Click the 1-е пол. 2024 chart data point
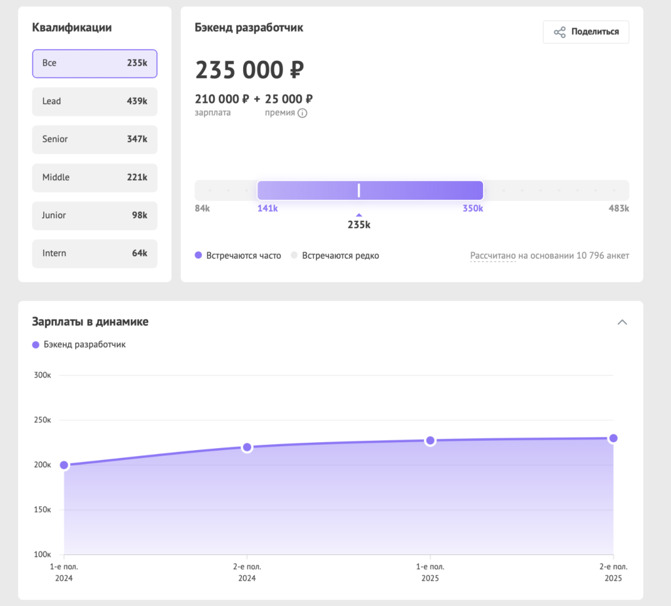This screenshot has height=606, width=671. point(64,465)
